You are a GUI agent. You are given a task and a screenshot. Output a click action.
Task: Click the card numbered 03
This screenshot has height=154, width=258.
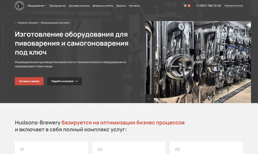pyautogui.click(x=206, y=148)
